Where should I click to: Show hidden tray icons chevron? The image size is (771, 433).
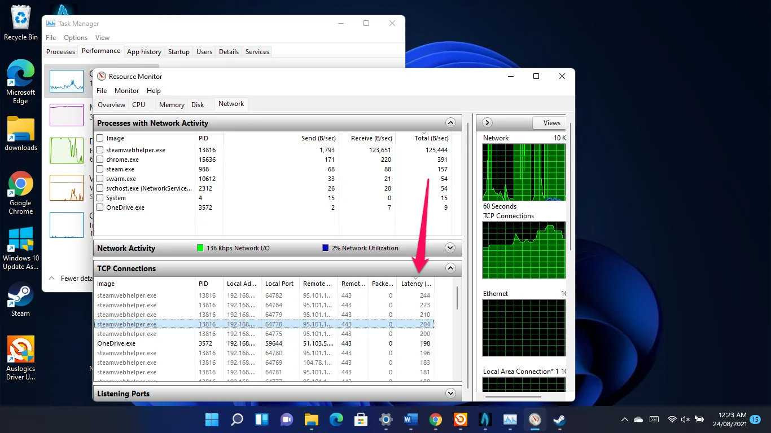(625, 419)
